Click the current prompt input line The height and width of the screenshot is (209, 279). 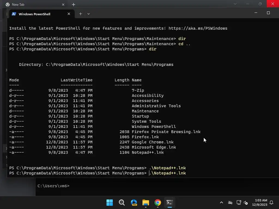point(98,173)
